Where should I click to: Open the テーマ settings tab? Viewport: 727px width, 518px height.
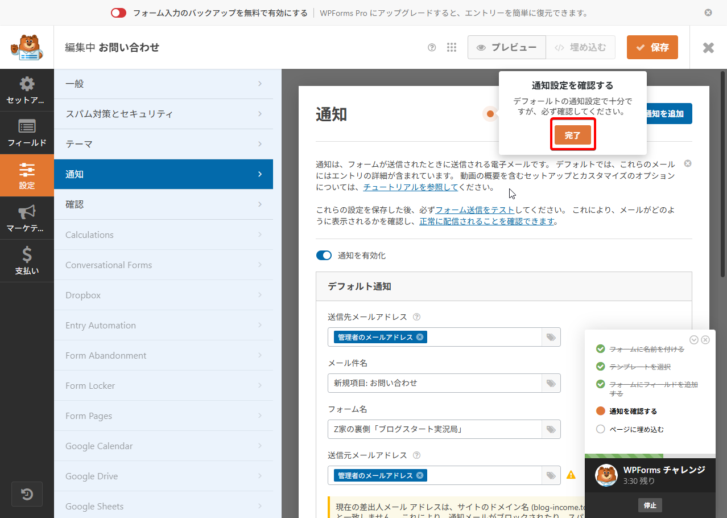[x=163, y=144]
